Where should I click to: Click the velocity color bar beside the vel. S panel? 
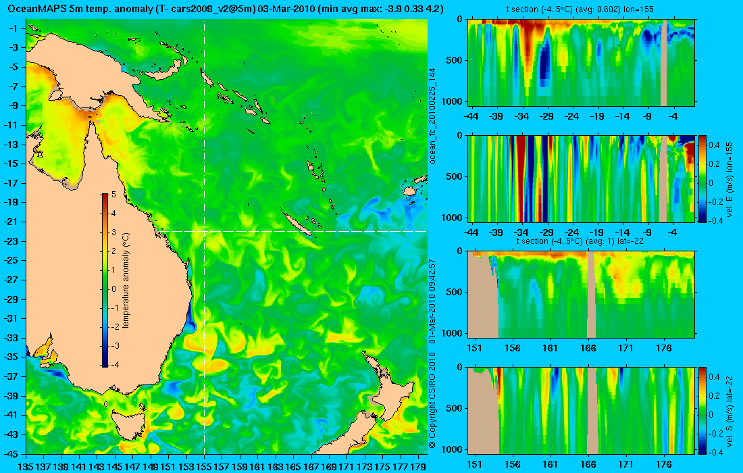702,410
